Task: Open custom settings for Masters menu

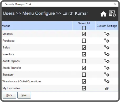Action: [107, 34]
